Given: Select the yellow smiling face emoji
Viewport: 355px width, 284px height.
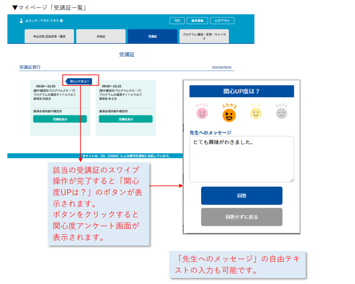Looking at the screenshot, I should (256, 113).
